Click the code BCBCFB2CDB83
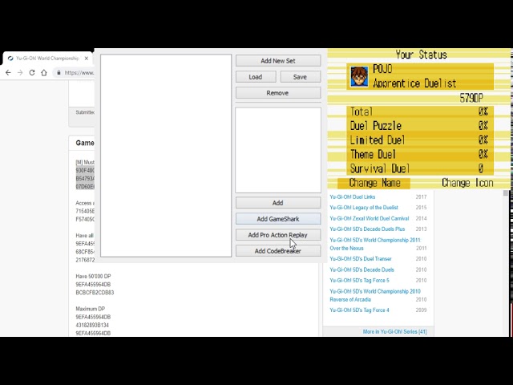 point(95,292)
